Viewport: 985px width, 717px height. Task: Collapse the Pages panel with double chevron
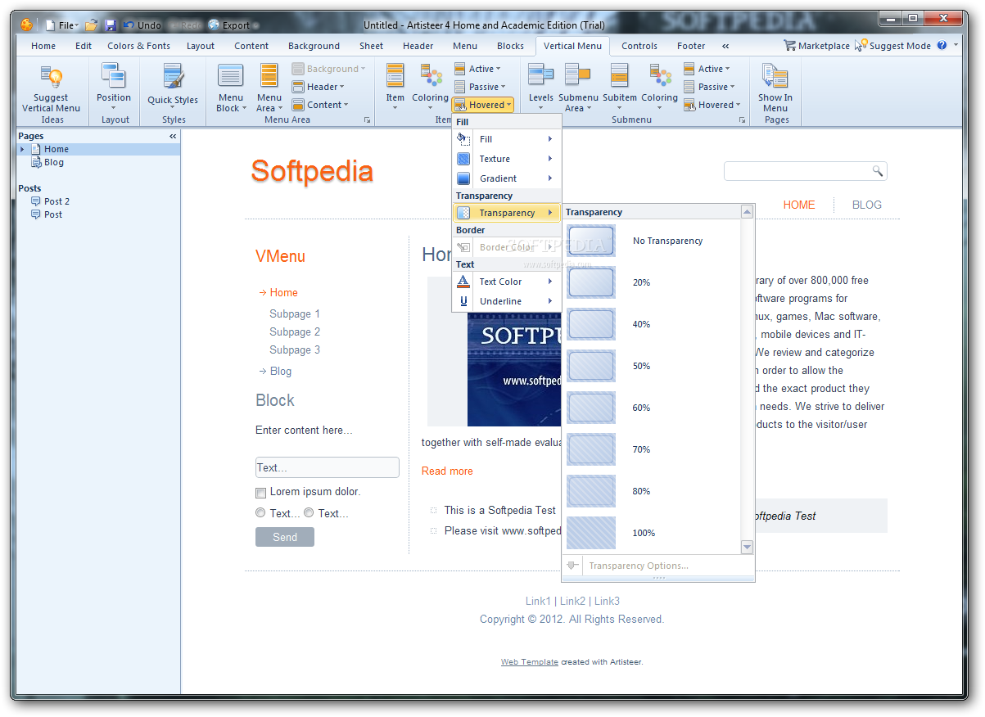click(173, 136)
